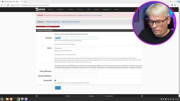Click the clock showing 11:29
The width and height of the screenshot is (180, 101).
pyautogui.click(x=176, y=99)
